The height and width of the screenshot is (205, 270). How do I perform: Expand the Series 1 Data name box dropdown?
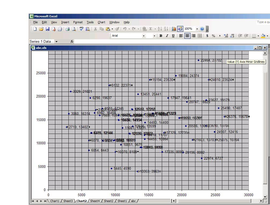pos(56,41)
